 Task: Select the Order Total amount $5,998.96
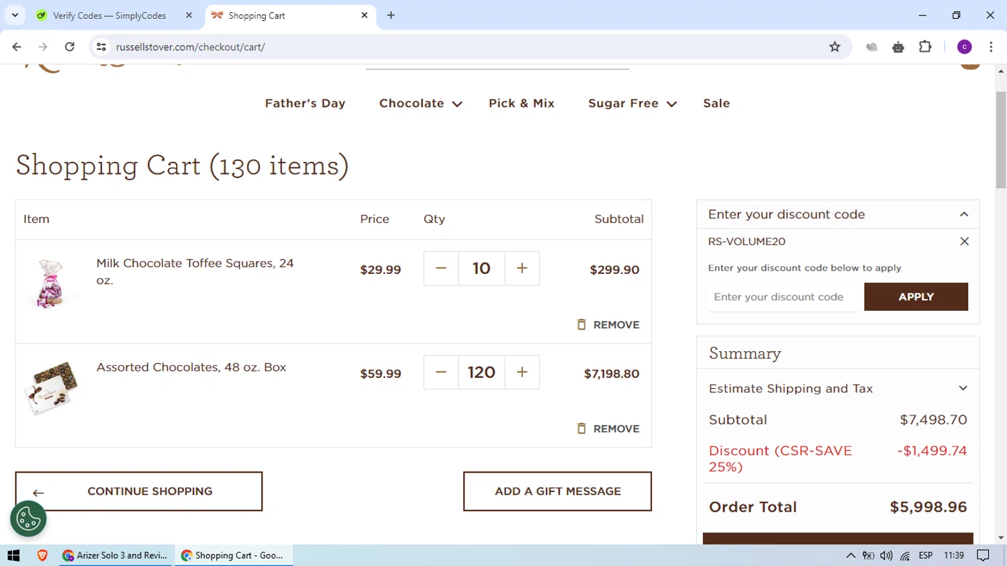pos(928,508)
